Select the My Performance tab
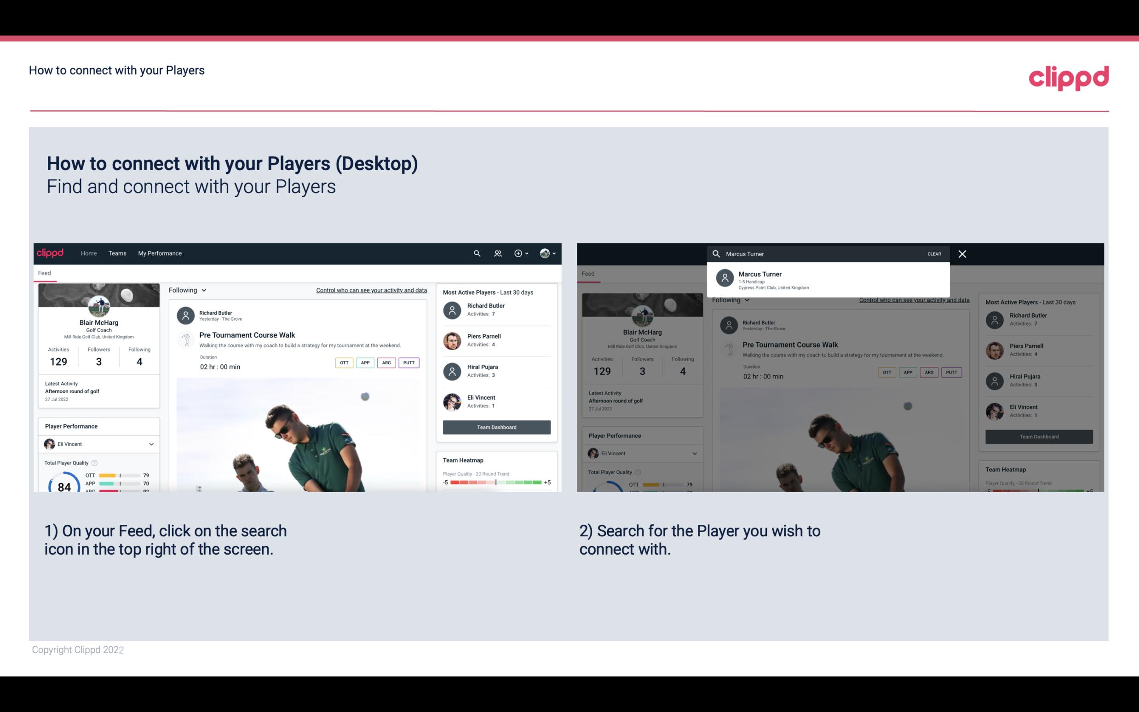This screenshot has width=1139, height=712. click(x=160, y=253)
